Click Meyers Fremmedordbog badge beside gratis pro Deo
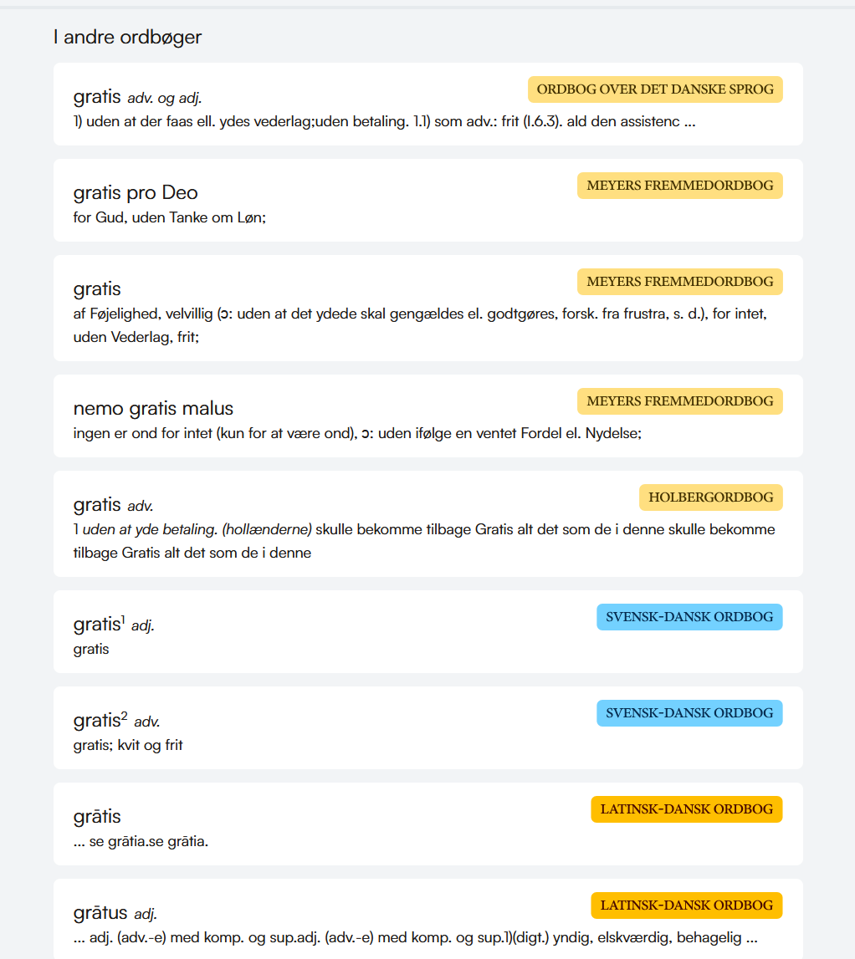Image resolution: width=855 pixels, height=959 pixels. click(679, 186)
